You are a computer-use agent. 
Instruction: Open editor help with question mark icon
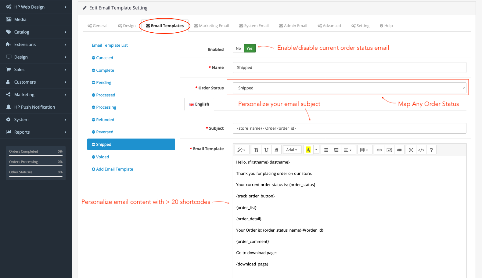(431, 150)
